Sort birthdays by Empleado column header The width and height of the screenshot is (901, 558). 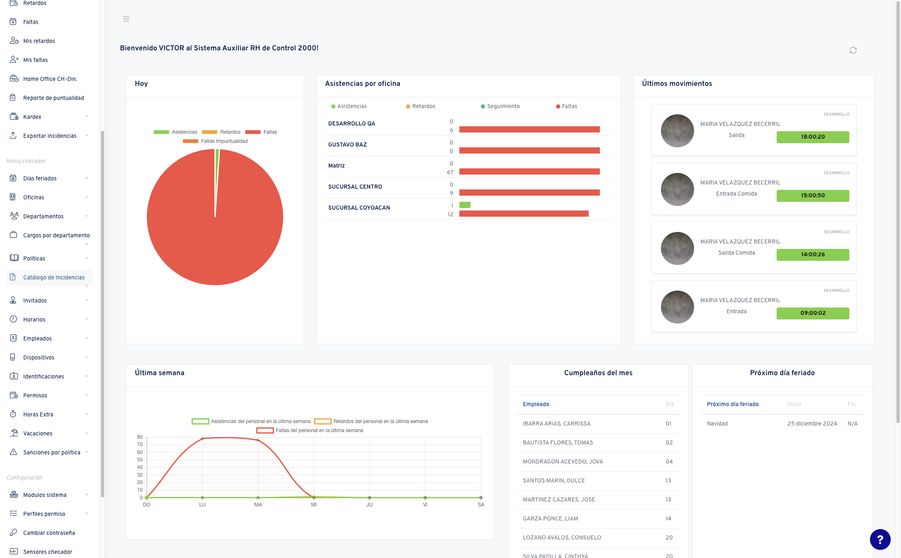536,404
